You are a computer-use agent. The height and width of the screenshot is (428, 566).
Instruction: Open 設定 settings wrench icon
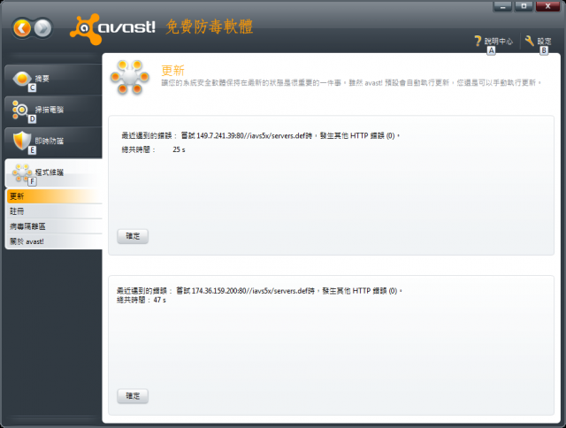click(530, 41)
